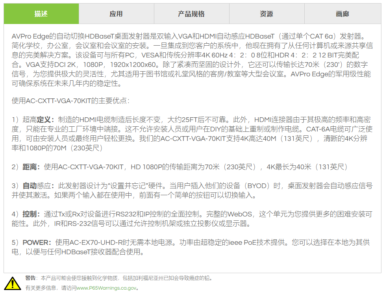The image size is (385, 292).
Task: Click the yellow warning triangle icon
Action: pyautogui.click(x=13, y=283)
